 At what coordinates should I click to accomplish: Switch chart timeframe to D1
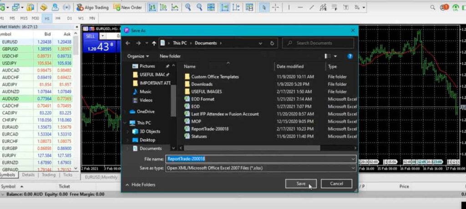[70, 18]
